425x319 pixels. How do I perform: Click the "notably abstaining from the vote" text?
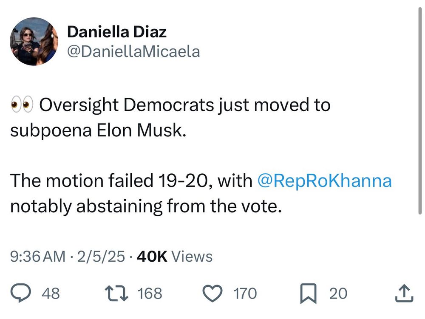(x=146, y=206)
